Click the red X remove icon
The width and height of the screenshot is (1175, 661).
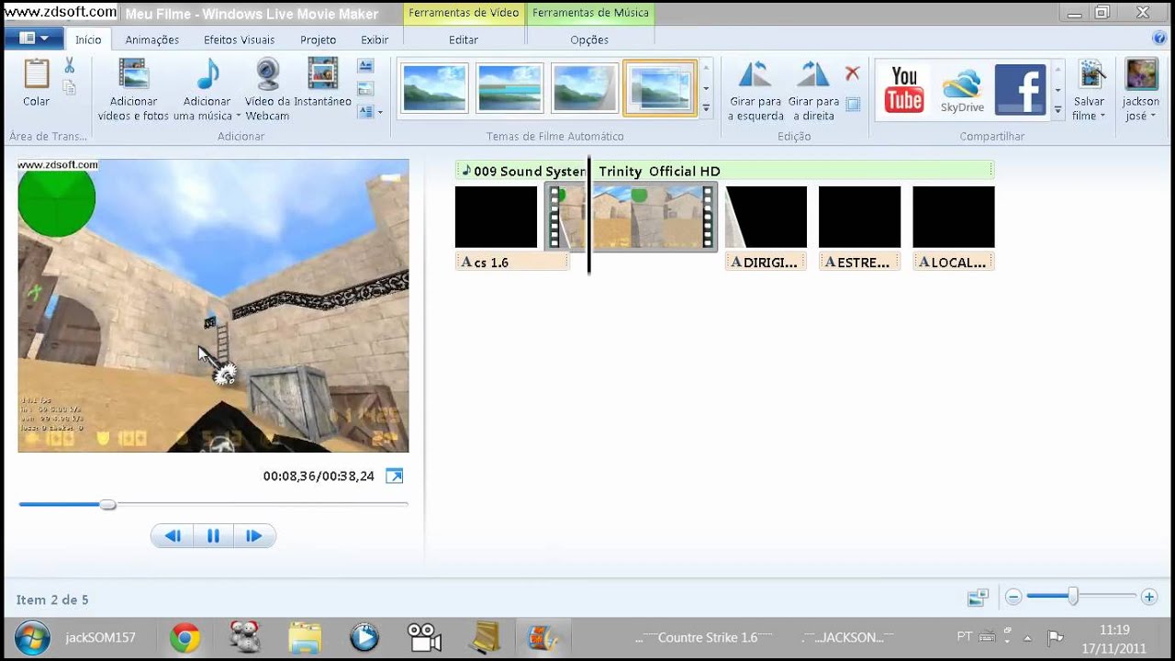(x=853, y=73)
